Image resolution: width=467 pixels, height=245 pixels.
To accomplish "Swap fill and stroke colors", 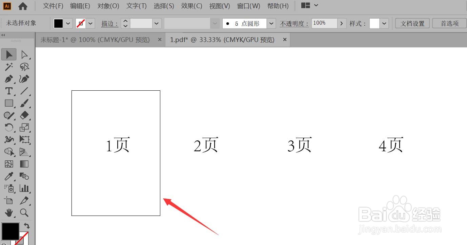I will point(27,226).
